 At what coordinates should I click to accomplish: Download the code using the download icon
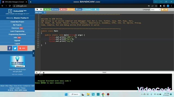(x=95, y=9)
